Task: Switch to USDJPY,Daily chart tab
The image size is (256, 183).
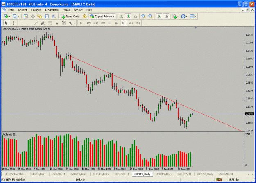Action: coord(164,174)
